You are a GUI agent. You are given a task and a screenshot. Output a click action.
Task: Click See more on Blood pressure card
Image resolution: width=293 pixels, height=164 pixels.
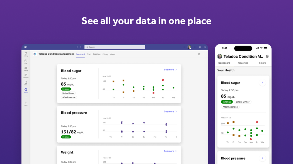click(170, 111)
